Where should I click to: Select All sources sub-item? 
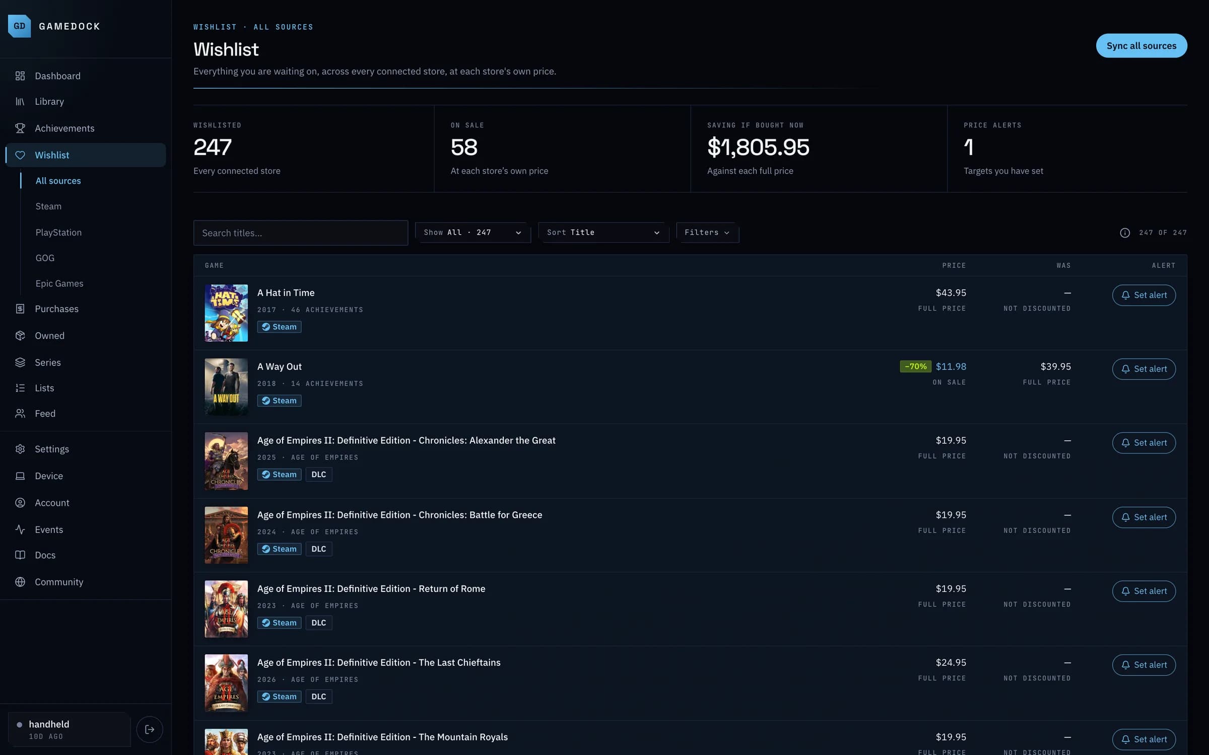[x=58, y=181]
